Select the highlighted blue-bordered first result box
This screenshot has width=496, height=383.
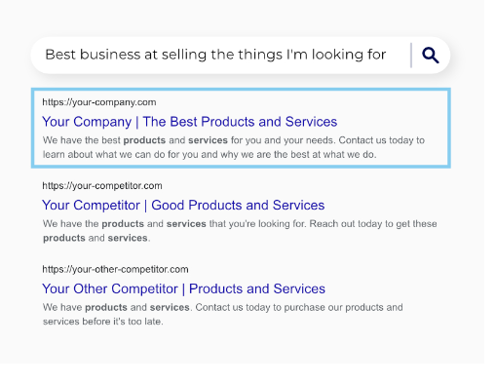coord(241,128)
